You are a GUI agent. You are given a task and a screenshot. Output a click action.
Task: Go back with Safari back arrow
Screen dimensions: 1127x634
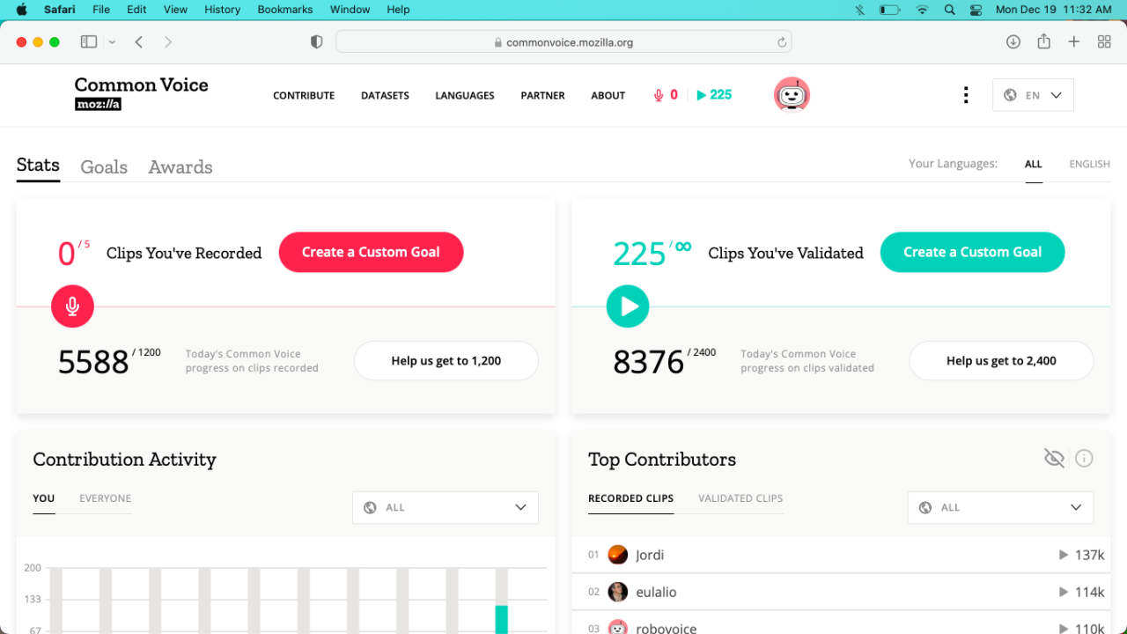click(139, 42)
